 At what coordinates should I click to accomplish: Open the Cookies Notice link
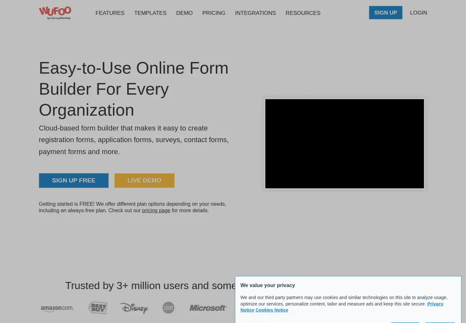(272, 310)
